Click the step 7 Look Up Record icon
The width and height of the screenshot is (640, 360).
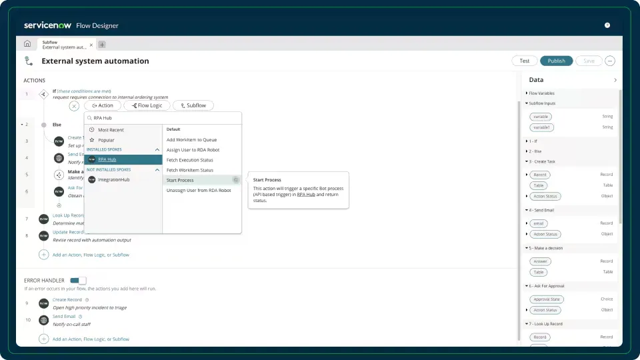44,219
